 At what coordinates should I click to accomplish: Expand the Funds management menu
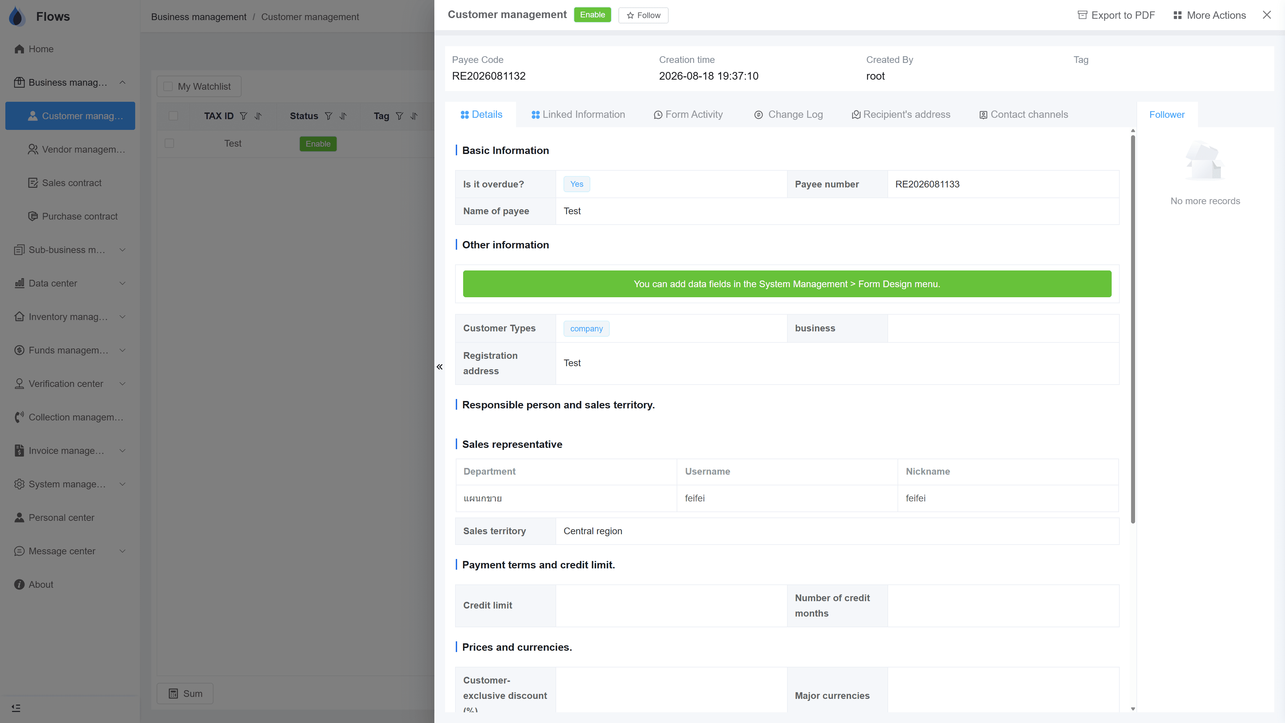(x=122, y=350)
